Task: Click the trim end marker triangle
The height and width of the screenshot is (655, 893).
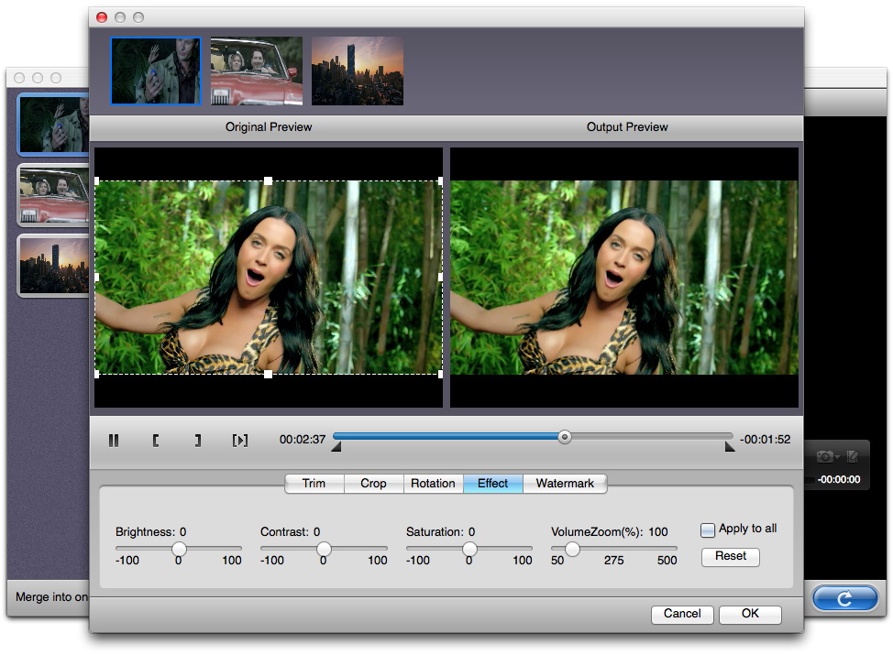Action: point(730,447)
